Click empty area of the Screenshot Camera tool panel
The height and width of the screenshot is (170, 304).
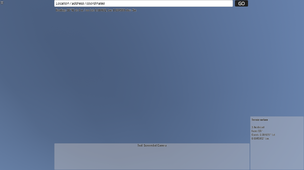point(152,159)
